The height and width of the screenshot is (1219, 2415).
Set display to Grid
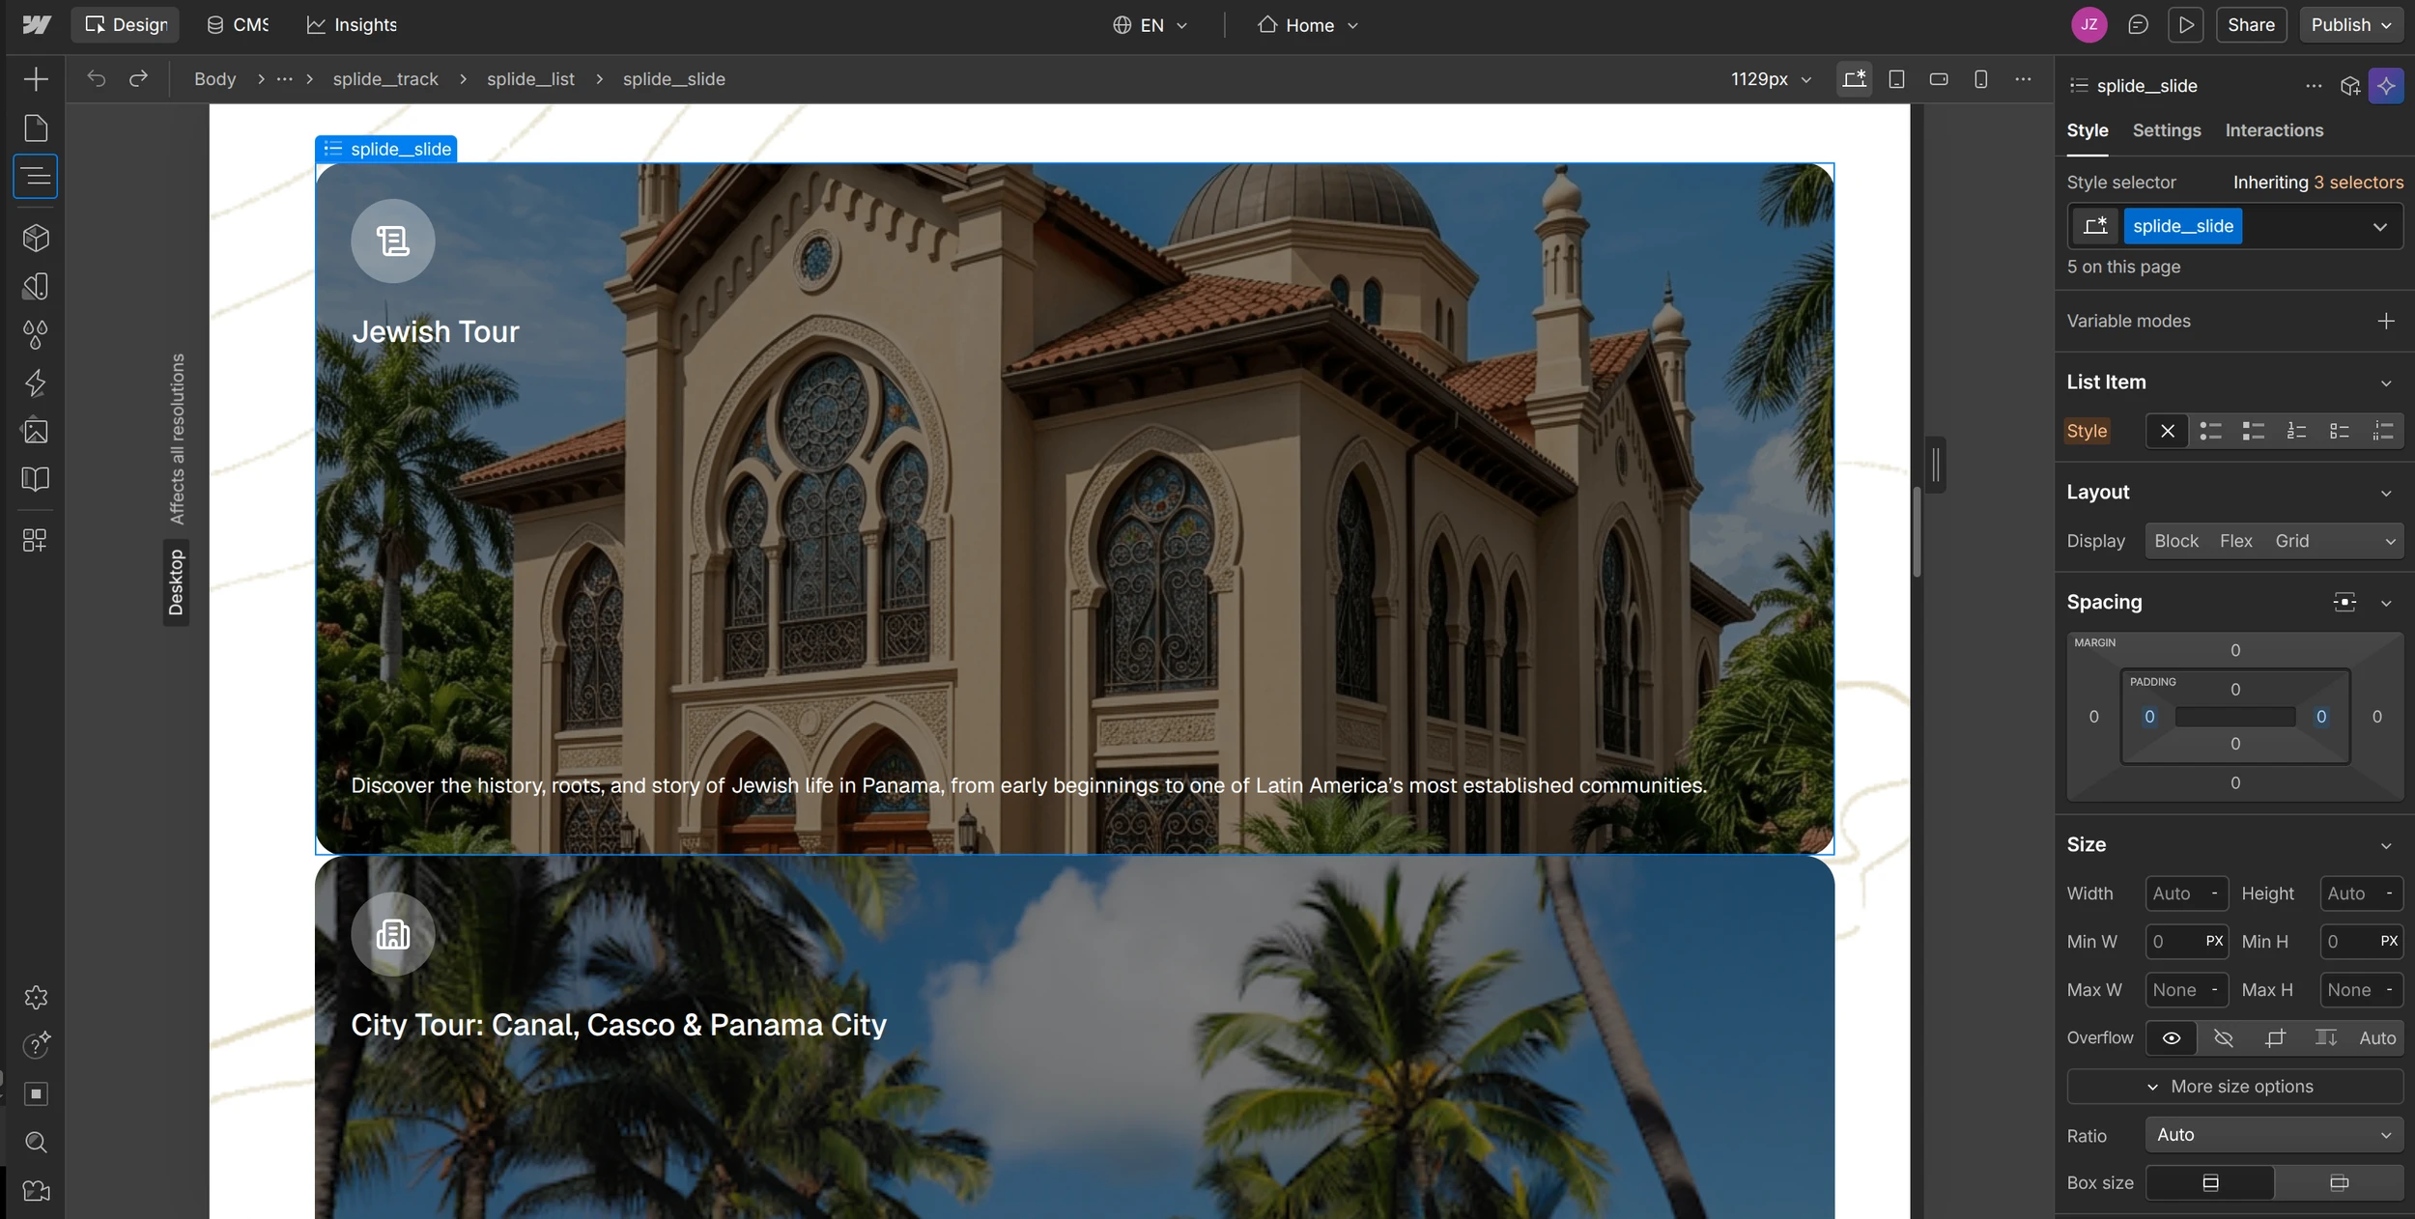2291,541
